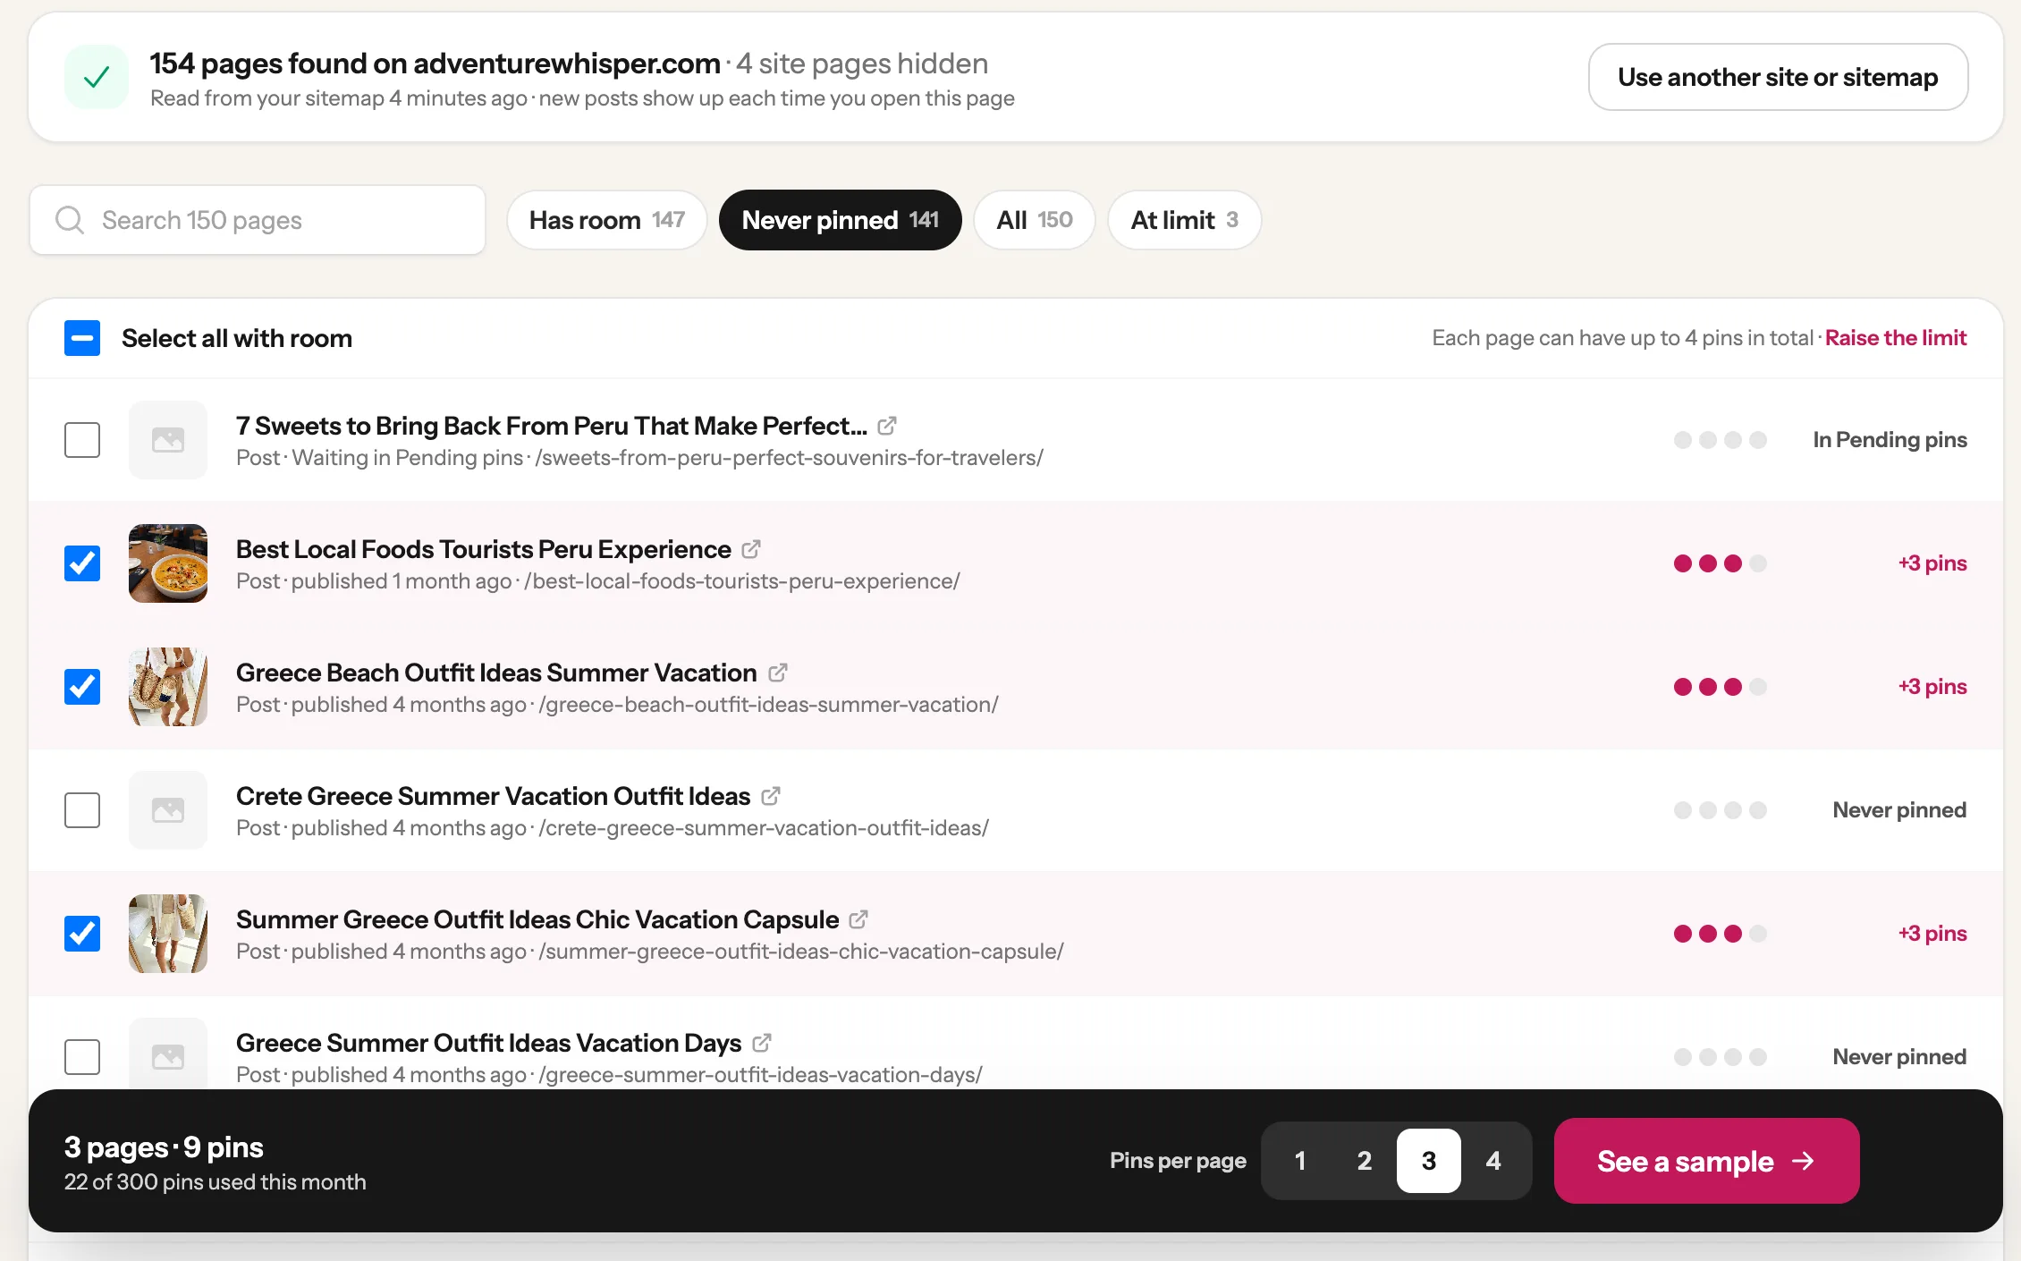Select the Never pinned filter tab
This screenshot has width=2021, height=1261.
[841, 220]
